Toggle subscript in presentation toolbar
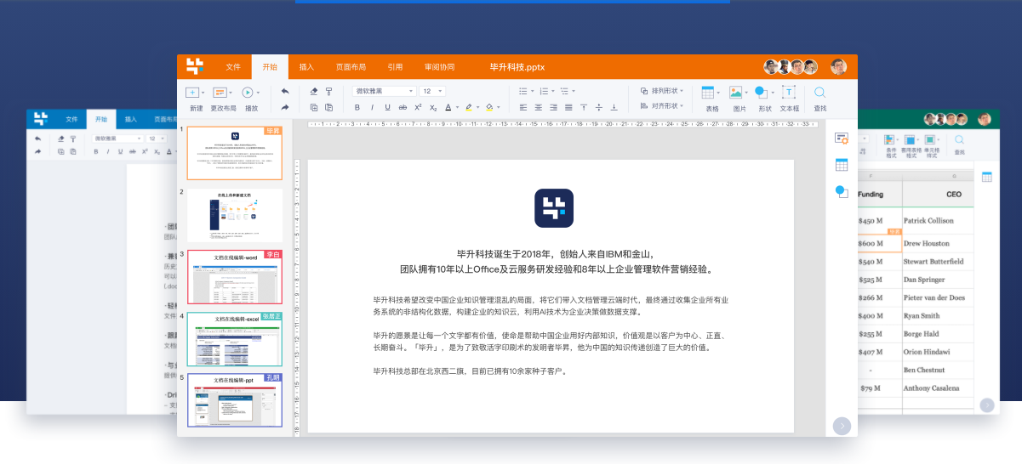 [x=433, y=107]
